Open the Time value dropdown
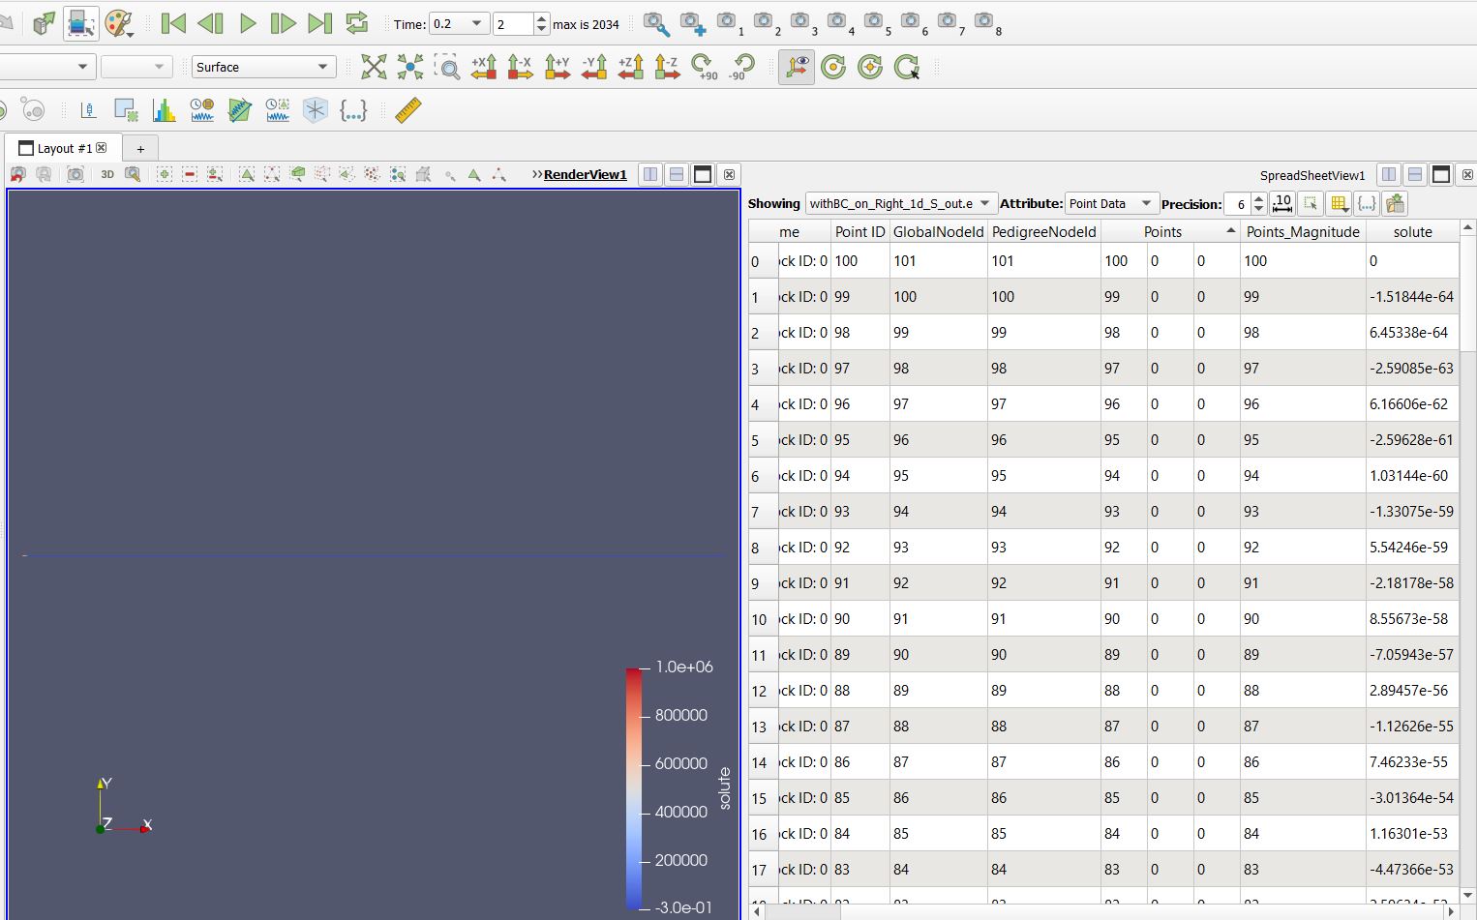Screen dimensions: 1477x920 (x=459, y=23)
